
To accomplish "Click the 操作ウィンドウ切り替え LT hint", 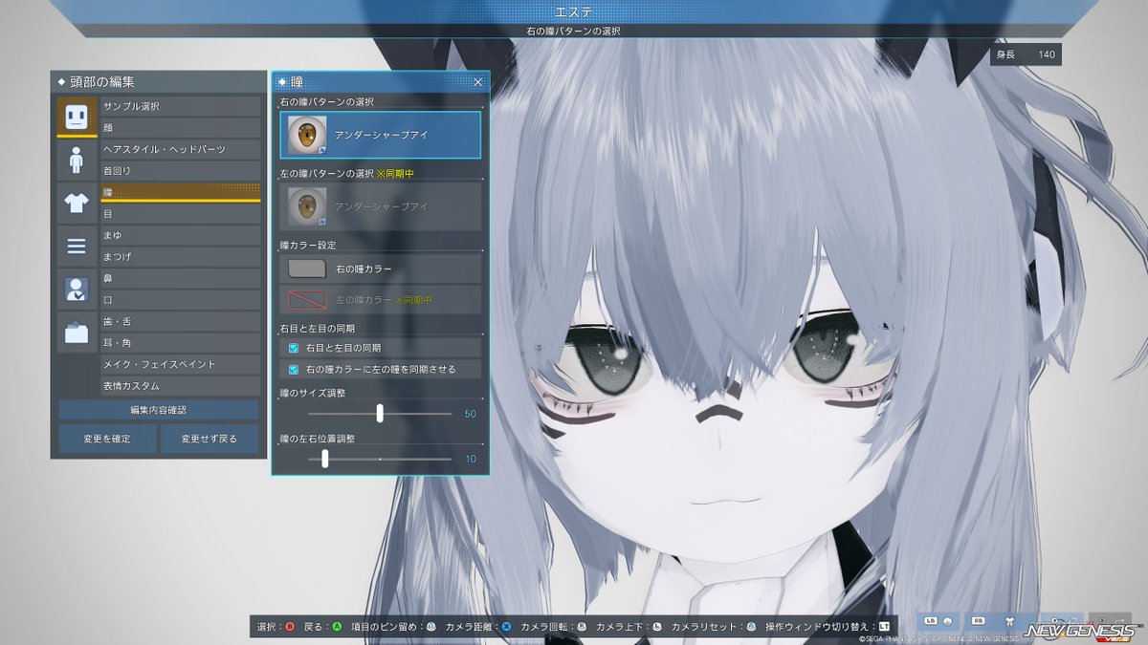I will point(828,627).
